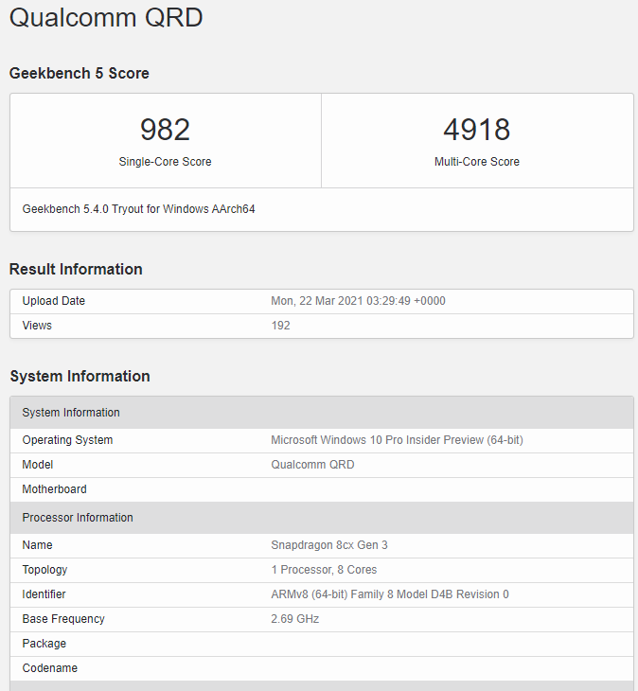Click the Package label
This screenshot has width=638, height=691.
point(44,644)
